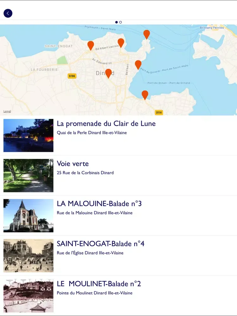Open the Clair de Lune night photo thumbnail
Image resolution: width=237 pixels, height=316 pixels.
[28, 136]
